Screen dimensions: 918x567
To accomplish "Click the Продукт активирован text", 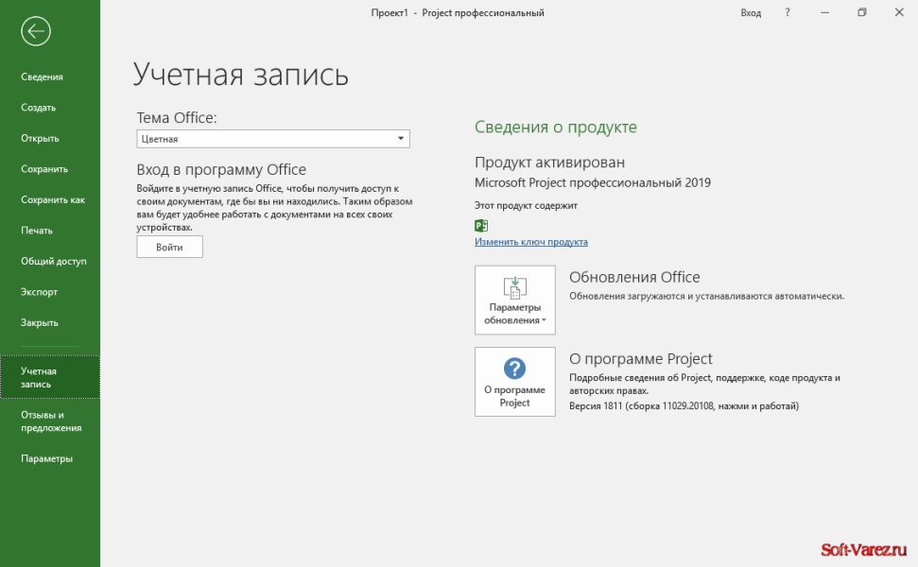I will [x=549, y=163].
